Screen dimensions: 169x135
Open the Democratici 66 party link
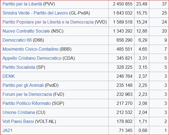17,40
